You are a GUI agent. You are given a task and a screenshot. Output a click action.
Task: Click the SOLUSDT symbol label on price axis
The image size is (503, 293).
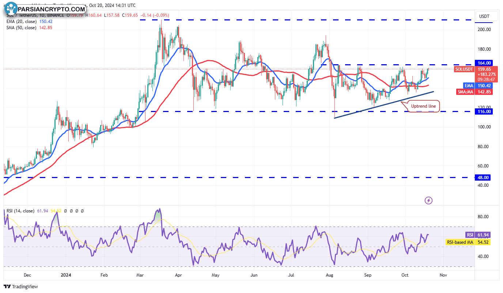click(x=464, y=69)
